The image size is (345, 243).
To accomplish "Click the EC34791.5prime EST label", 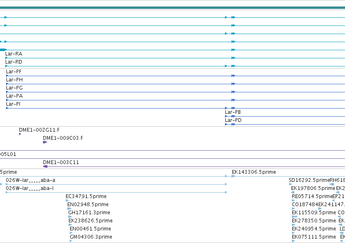I will (86, 197).
